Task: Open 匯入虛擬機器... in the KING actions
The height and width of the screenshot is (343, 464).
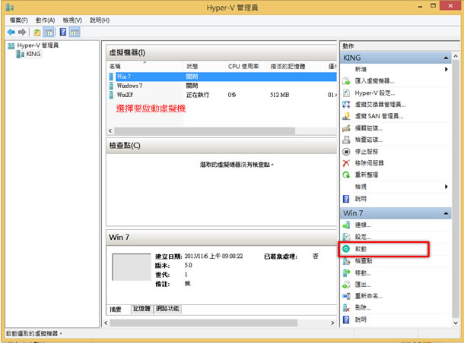Action: (374, 81)
